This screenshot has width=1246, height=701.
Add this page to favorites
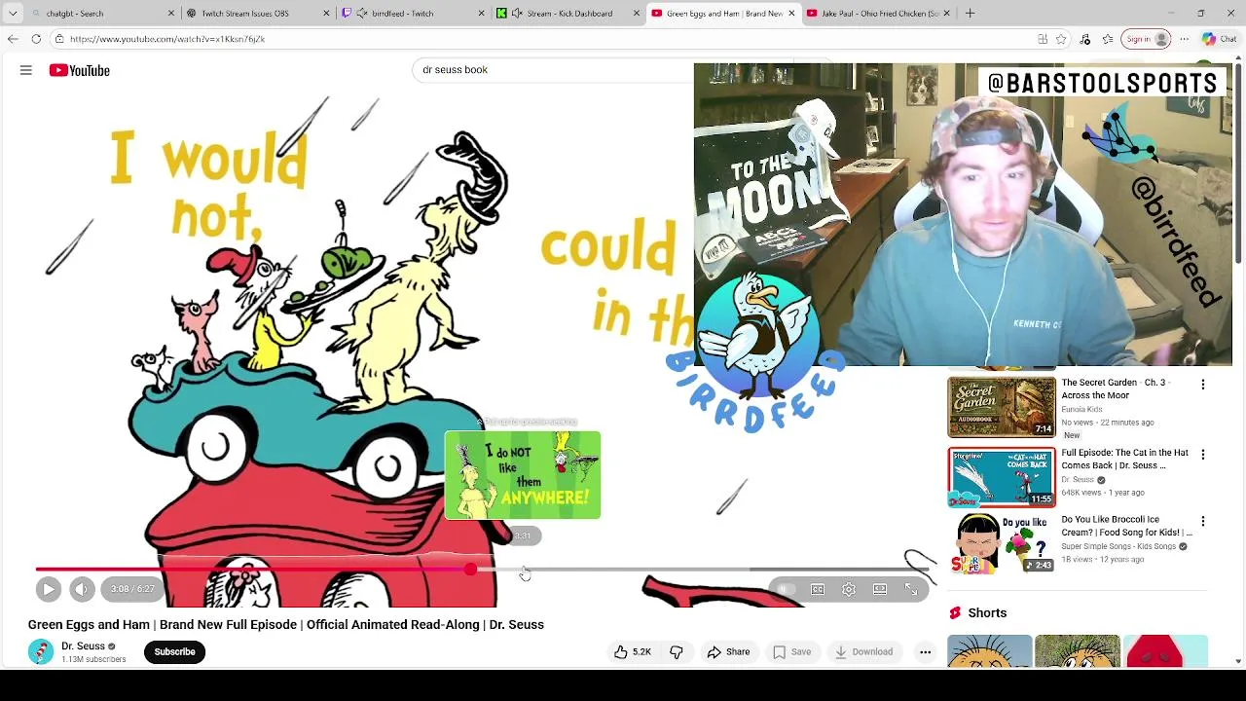click(x=1061, y=39)
